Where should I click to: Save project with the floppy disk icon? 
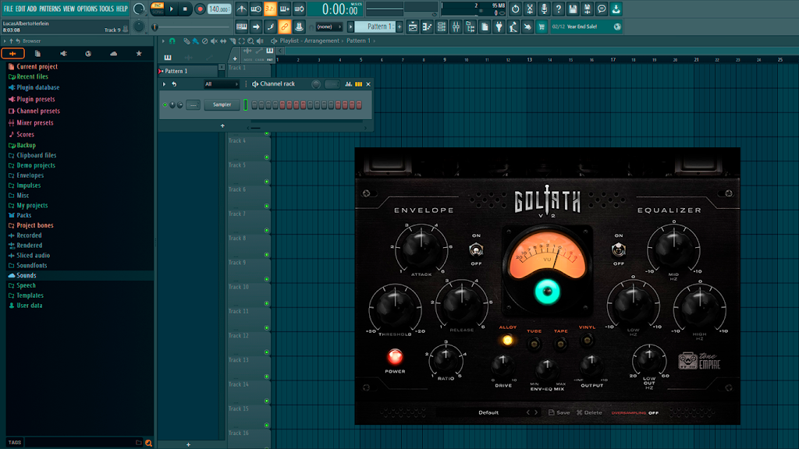(573, 9)
